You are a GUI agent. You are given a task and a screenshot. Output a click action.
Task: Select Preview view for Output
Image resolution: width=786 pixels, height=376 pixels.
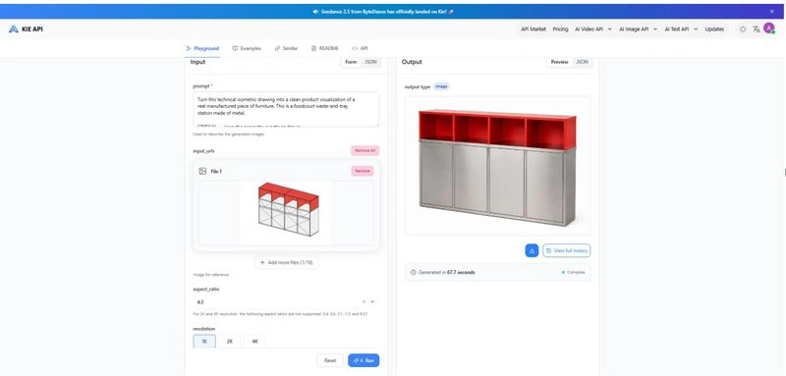click(x=559, y=62)
